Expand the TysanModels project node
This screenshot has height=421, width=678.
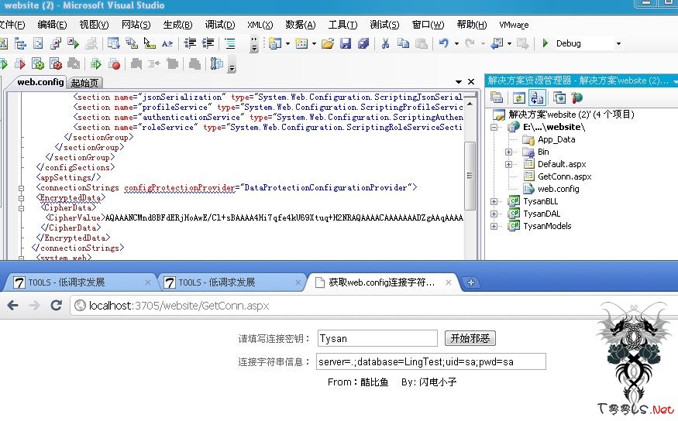click(494, 226)
